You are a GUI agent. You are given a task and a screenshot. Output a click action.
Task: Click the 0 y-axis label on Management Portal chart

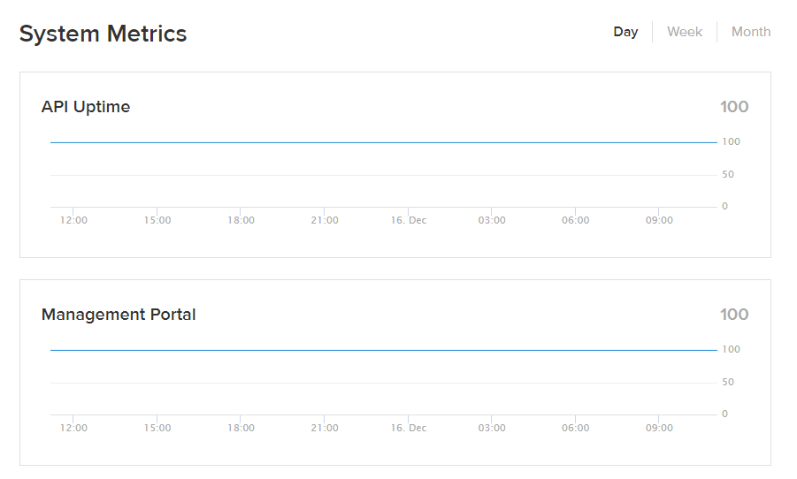725,414
